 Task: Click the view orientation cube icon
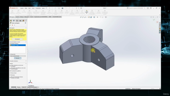[91, 17]
